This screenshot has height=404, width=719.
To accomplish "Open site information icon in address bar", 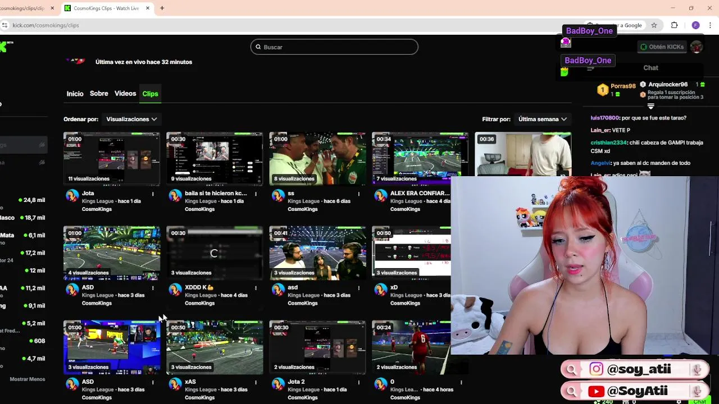I will point(4,25).
